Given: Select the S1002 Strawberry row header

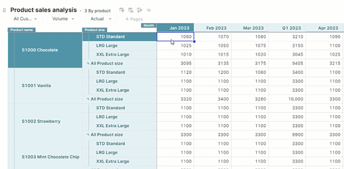Looking at the screenshot, I should (45, 121).
